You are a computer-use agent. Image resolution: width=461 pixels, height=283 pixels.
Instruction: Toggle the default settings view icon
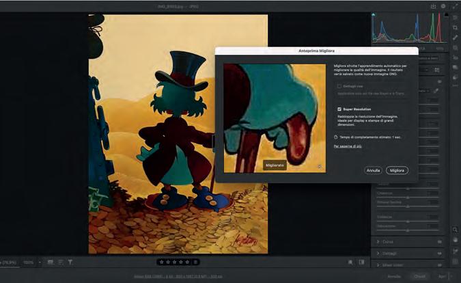click(x=361, y=262)
